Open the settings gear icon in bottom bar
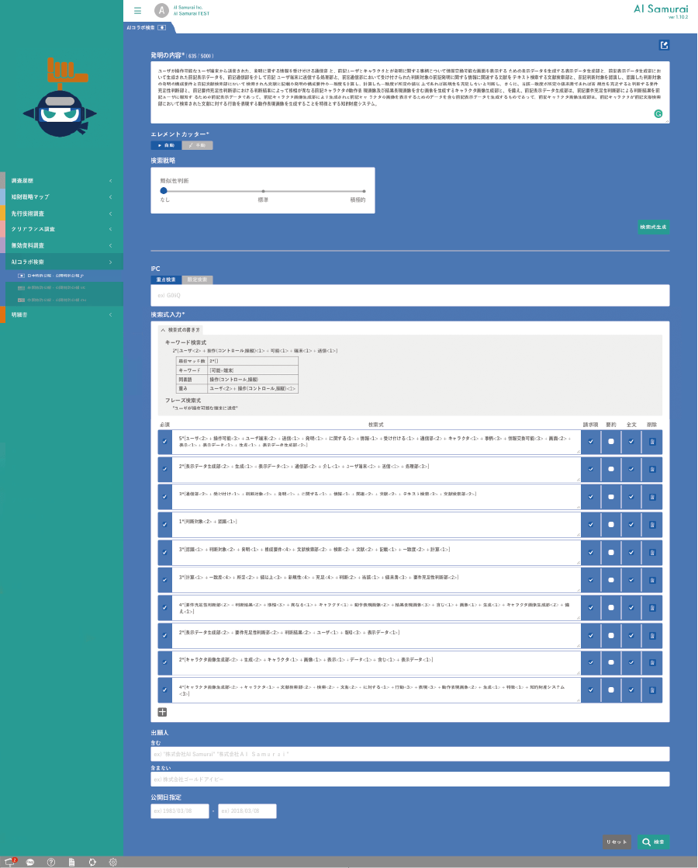 pyautogui.click(x=112, y=862)
